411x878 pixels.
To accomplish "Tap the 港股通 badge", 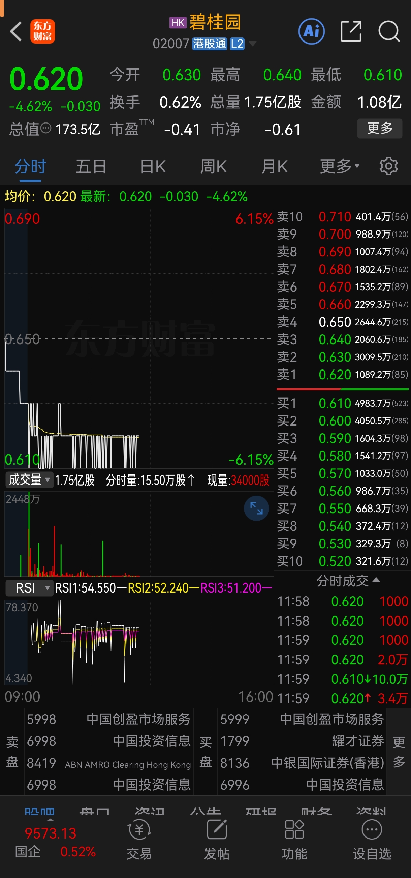I will [209, 44].
